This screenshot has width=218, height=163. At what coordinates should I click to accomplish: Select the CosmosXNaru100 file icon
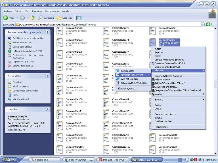coord(152,138)
